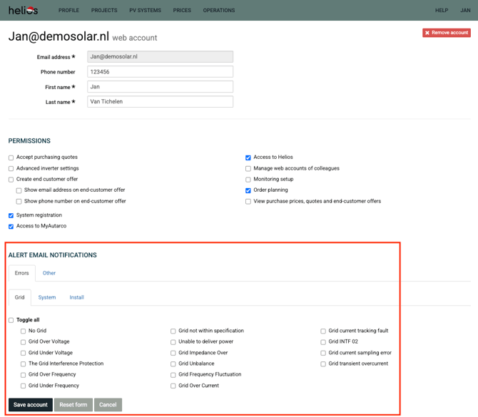This screenshot has width=478, height=417.
Task: Click the Save account button
Action: (31, 405)
